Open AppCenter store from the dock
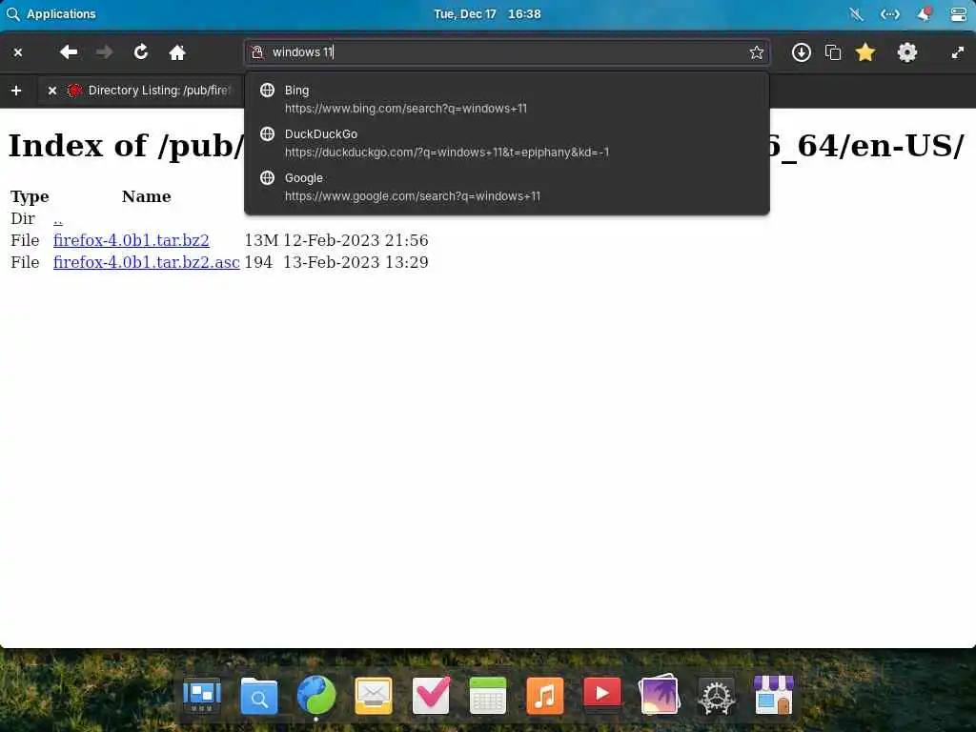 774,695
